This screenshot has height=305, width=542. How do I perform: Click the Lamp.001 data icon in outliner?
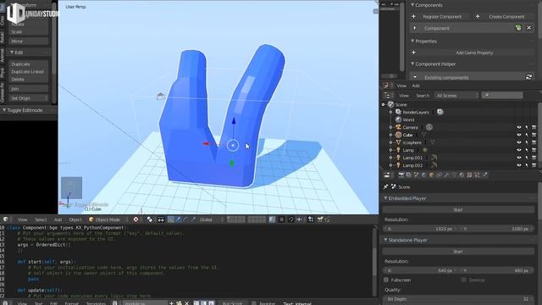(x=434, y=158)
